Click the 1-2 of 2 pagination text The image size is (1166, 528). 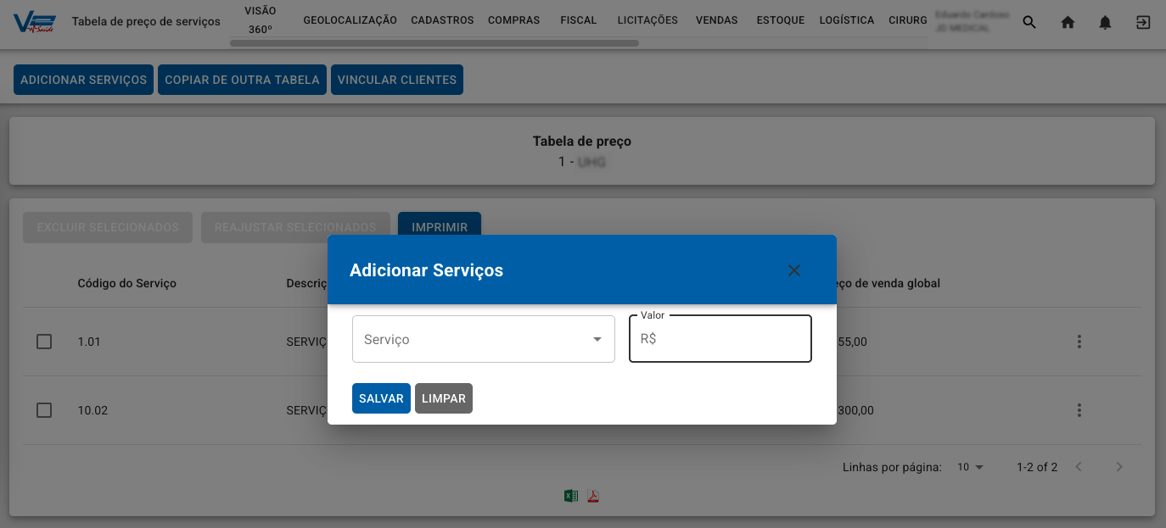1037,467
